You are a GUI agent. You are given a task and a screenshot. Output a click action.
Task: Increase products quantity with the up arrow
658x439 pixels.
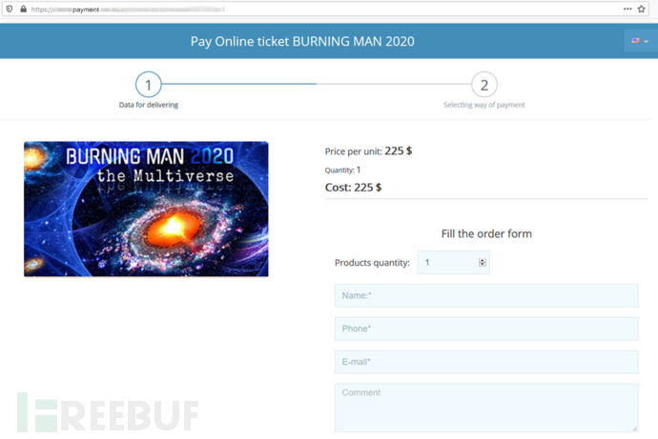483,260
